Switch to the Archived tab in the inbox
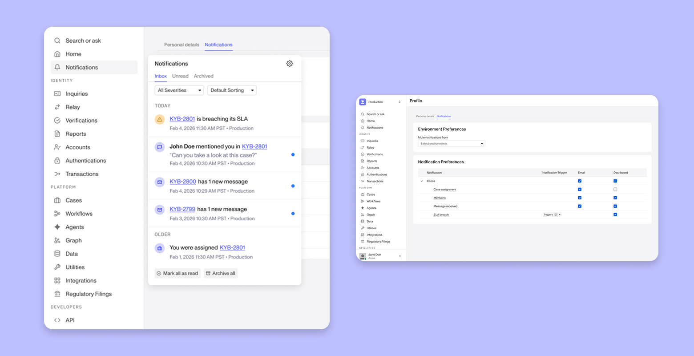Viewport: 694px width, 356px height. [204, 76]
